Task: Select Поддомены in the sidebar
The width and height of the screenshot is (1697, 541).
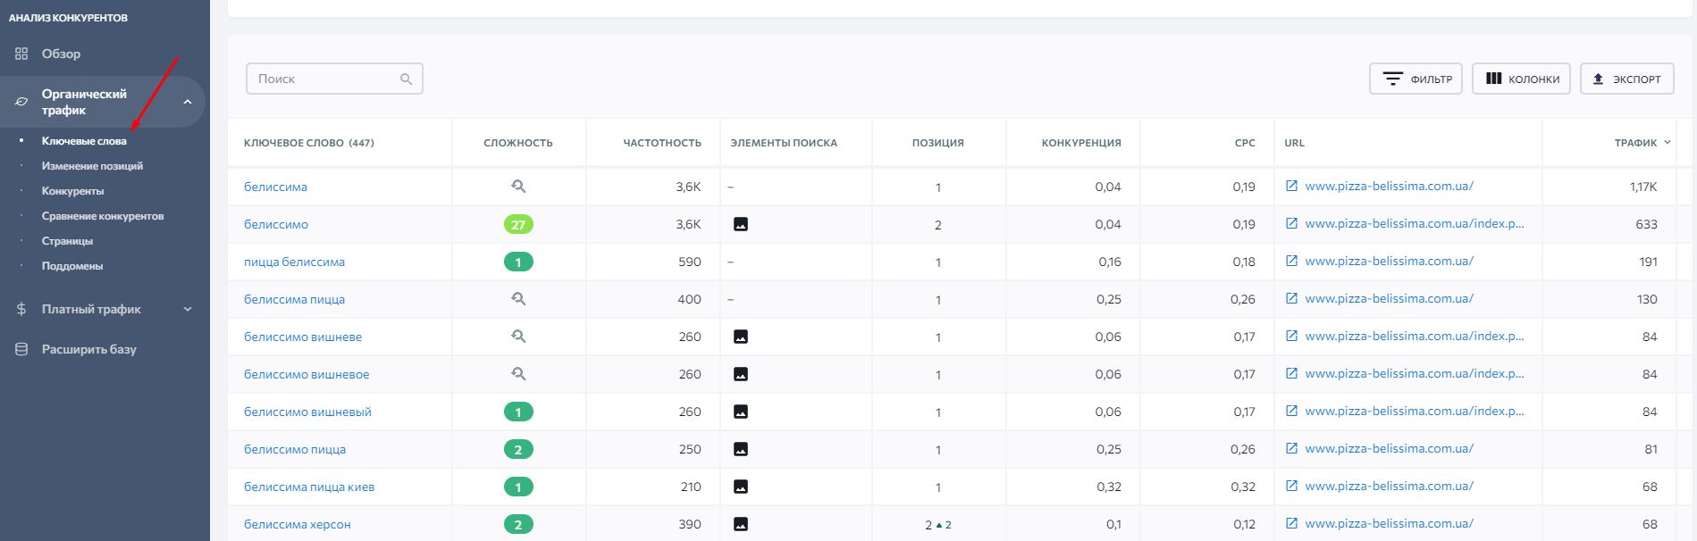Action: tap(72, 266)
